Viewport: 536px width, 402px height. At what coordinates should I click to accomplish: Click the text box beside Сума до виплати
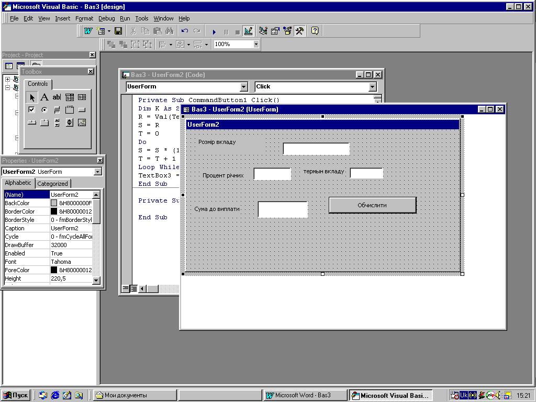click(x=283, y=209)
